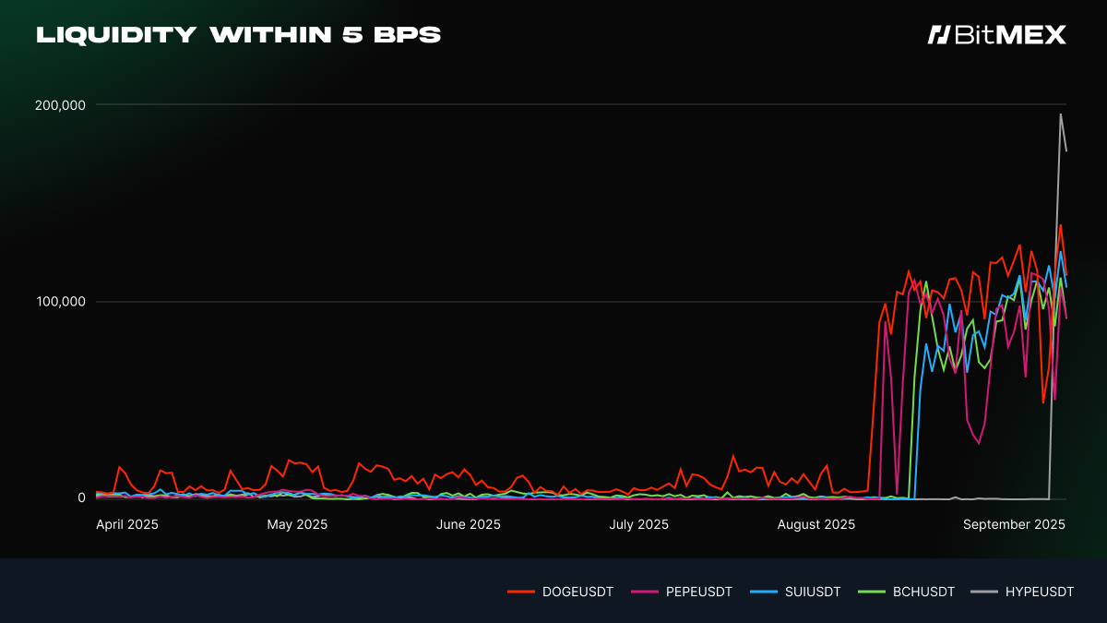The image size is (1107, 623).
Task: Click the September 2025 x-axis label
Action: pos(1014,524)
